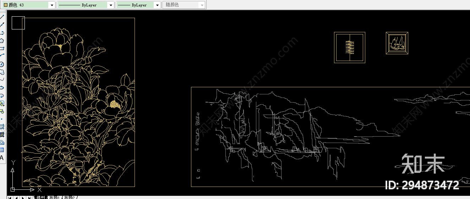Image resolution: width=470 pixels, height=199 pixels.
Task: Select the Construction Line tool
Action: tap(2, 25)
